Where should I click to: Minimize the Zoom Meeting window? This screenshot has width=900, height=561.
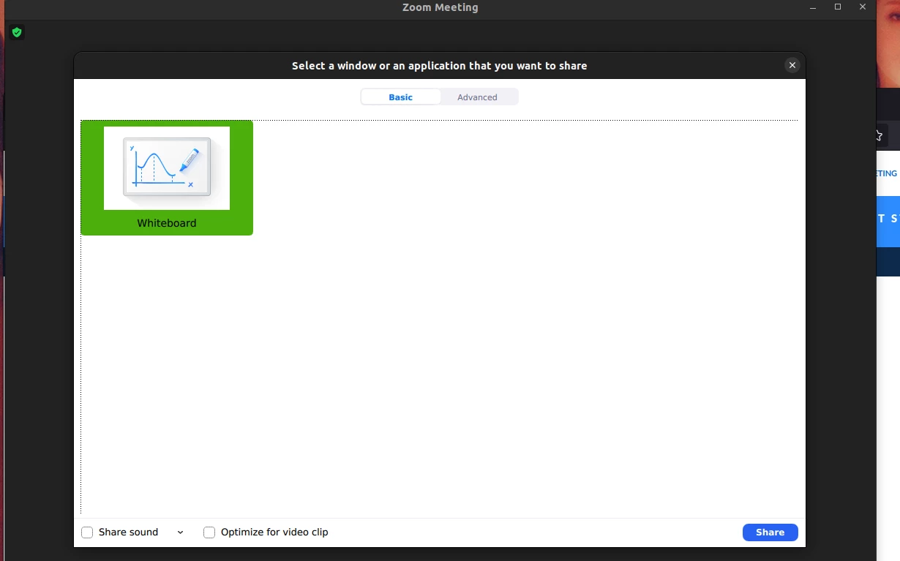point(813,7)
